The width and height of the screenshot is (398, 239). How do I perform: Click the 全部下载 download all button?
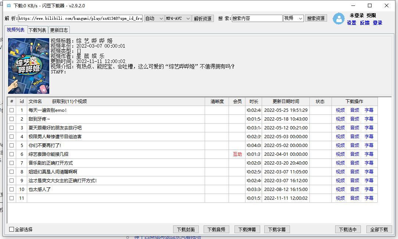pyautogui.click(x=379, y=229)
